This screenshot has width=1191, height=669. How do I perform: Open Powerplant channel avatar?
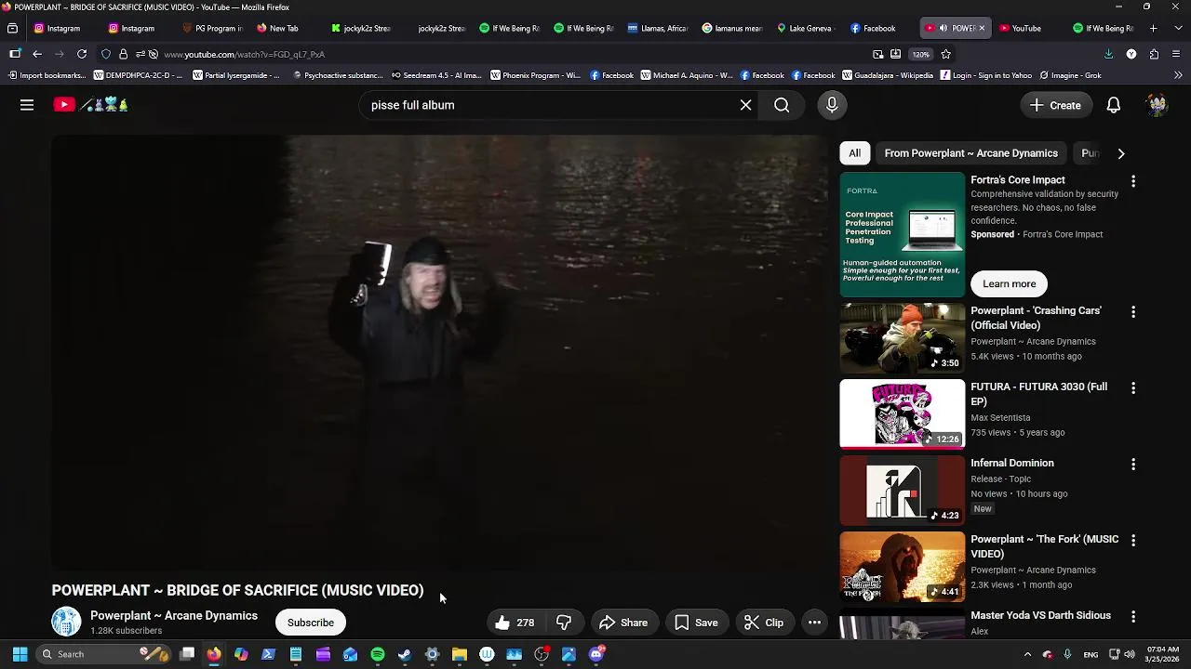66,622
